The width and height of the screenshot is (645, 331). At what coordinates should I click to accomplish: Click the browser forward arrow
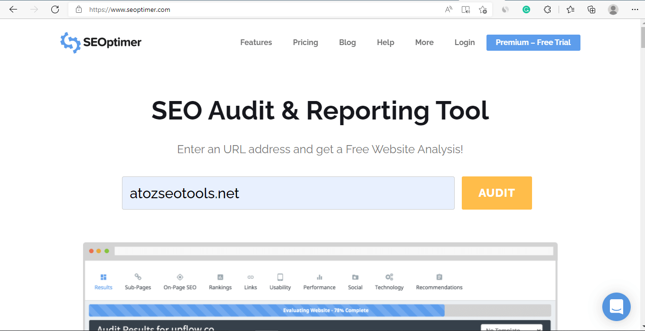click(34, 9)
